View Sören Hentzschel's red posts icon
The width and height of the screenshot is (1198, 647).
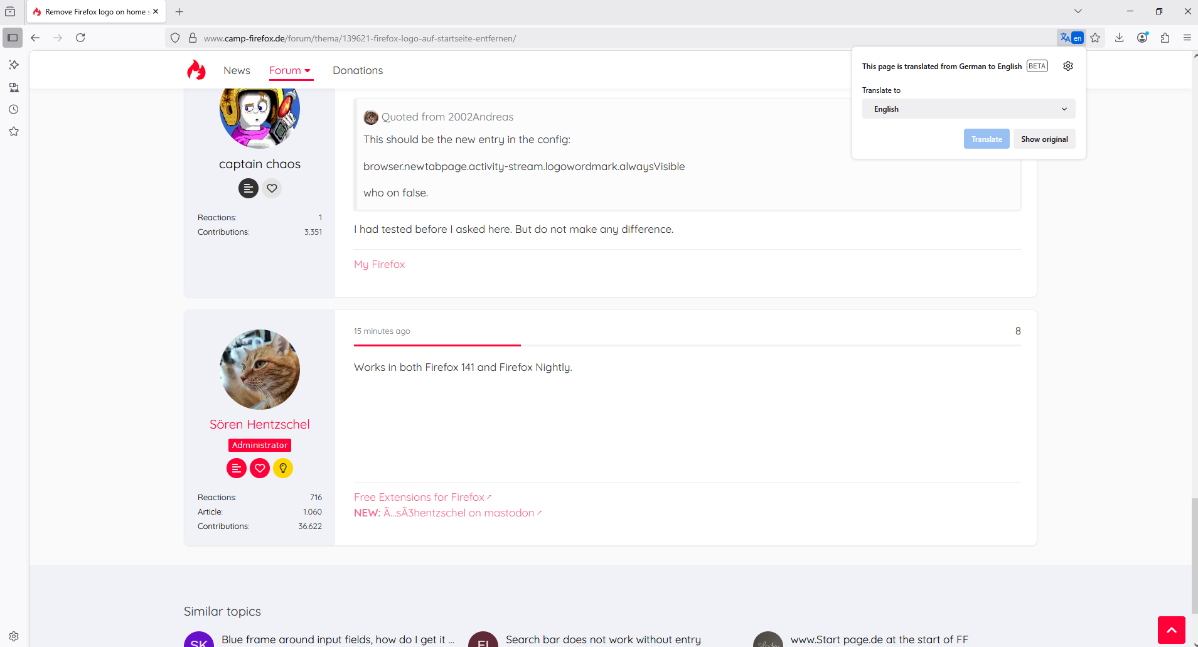(237, 468)
